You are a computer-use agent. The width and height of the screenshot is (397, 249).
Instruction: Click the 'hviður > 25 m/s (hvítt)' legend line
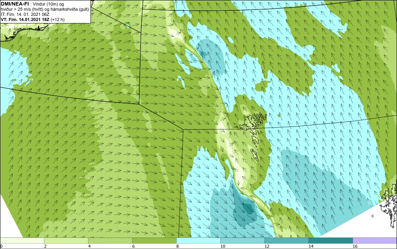(x=45, y=9)
